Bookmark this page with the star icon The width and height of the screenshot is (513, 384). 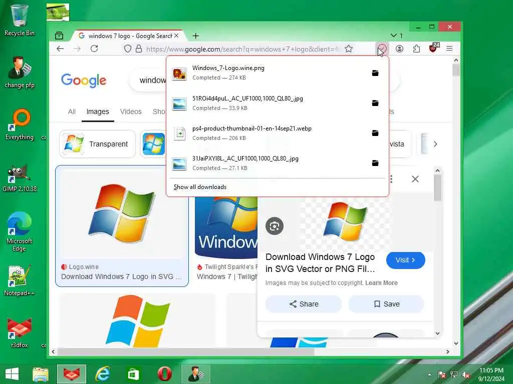point(349,49)
